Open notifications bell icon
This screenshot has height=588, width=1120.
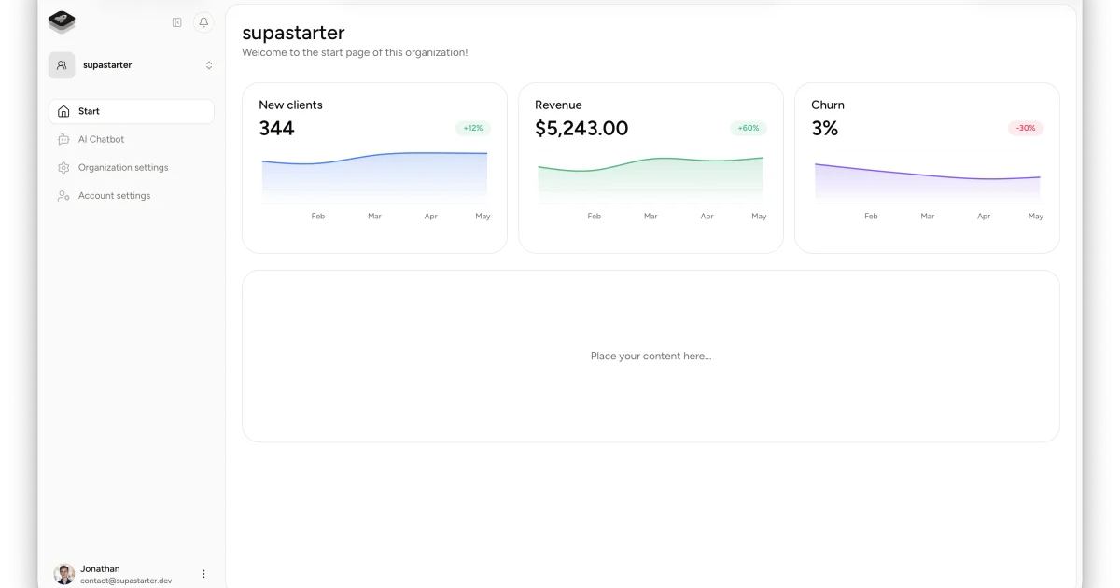pos(203,22)
